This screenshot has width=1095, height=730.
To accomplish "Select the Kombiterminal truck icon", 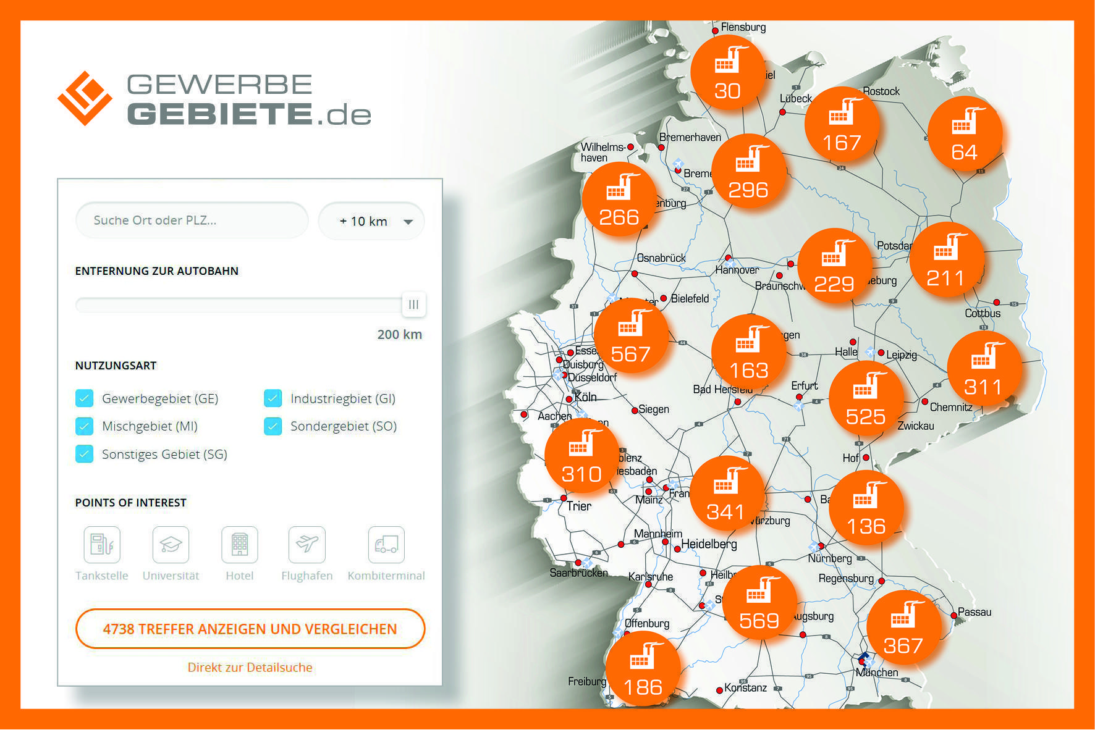I will [386, 544].
